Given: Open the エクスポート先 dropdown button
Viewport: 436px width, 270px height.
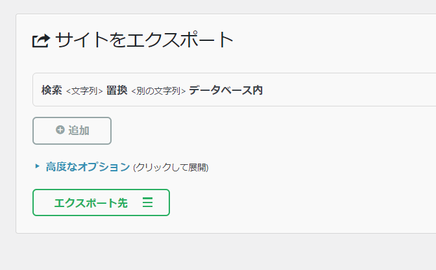Looking at the screenshot, I should [101, 202].
